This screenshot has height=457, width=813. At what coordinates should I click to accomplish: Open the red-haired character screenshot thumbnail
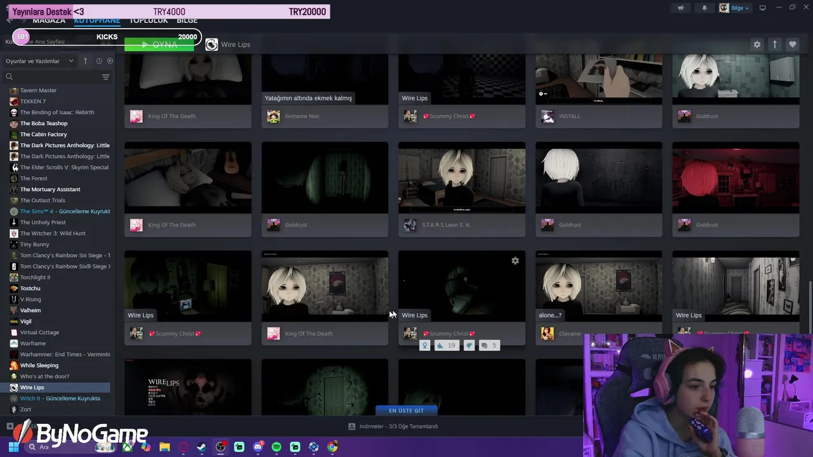pyautogui.click(x=736, y=178)
